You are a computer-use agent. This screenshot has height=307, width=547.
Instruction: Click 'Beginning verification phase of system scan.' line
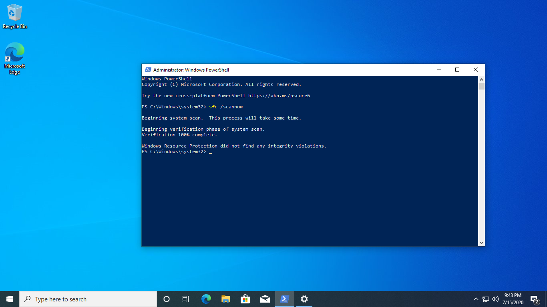click(203, 129)
